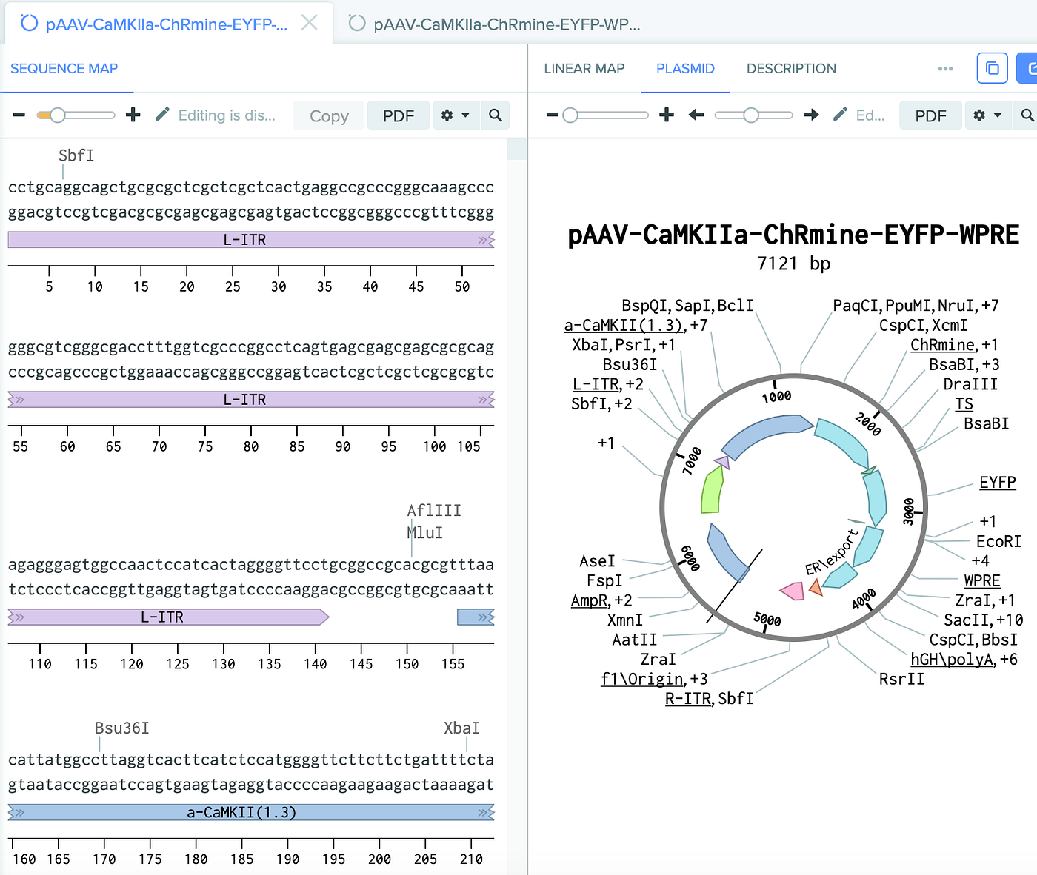Open the copy/duplicate icon near the top right
Image resolution: width=1037 pixels, height=875 pixels.
pyautogui.click(x=992, y=68)
